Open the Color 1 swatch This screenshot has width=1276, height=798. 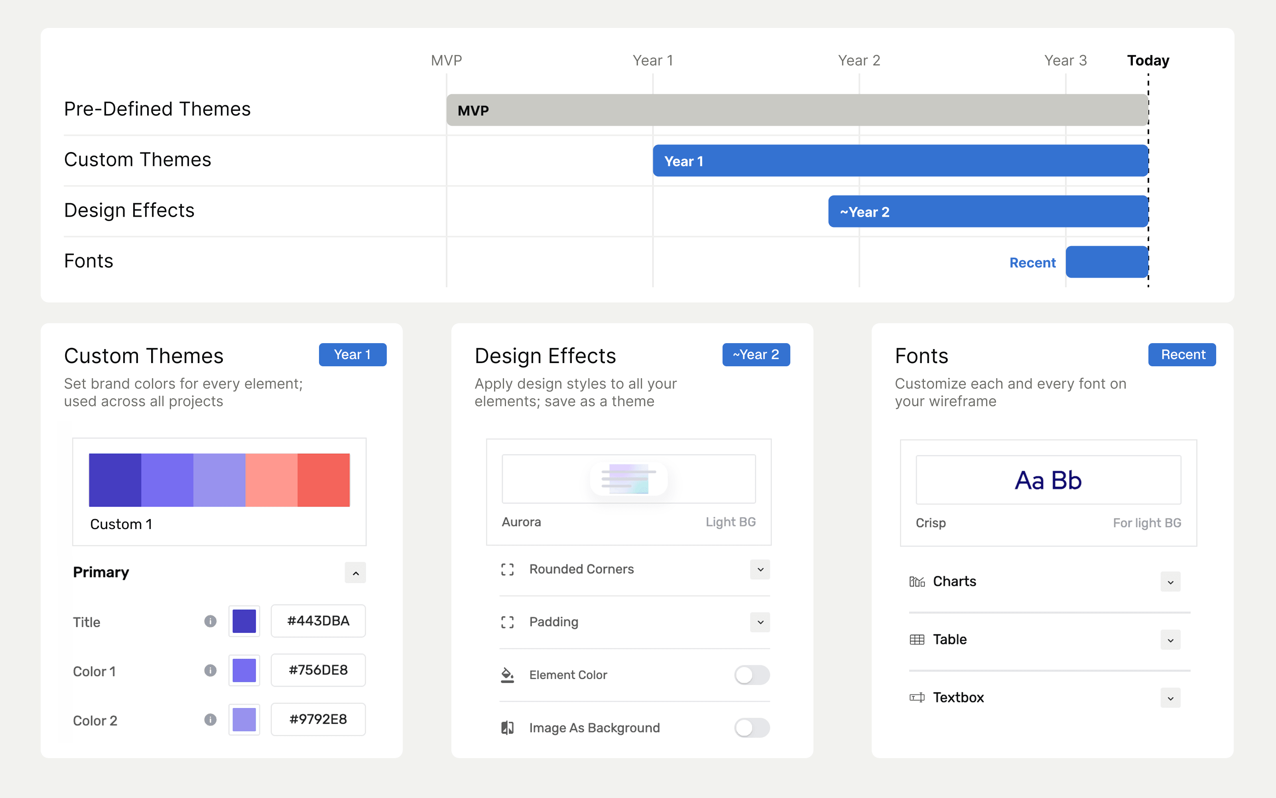pyautogui.click(x=244, y=670)
